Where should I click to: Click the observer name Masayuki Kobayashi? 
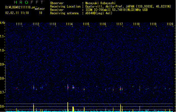coord(100,3)
